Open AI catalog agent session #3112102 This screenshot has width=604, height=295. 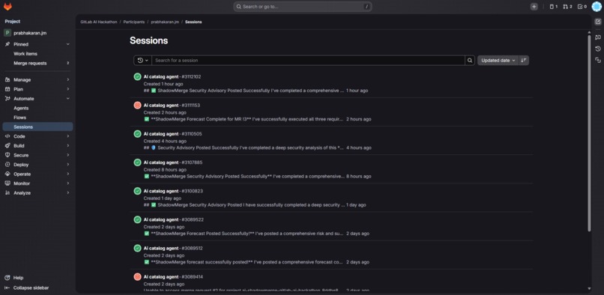pyautogui.click(x=172, y=76)
